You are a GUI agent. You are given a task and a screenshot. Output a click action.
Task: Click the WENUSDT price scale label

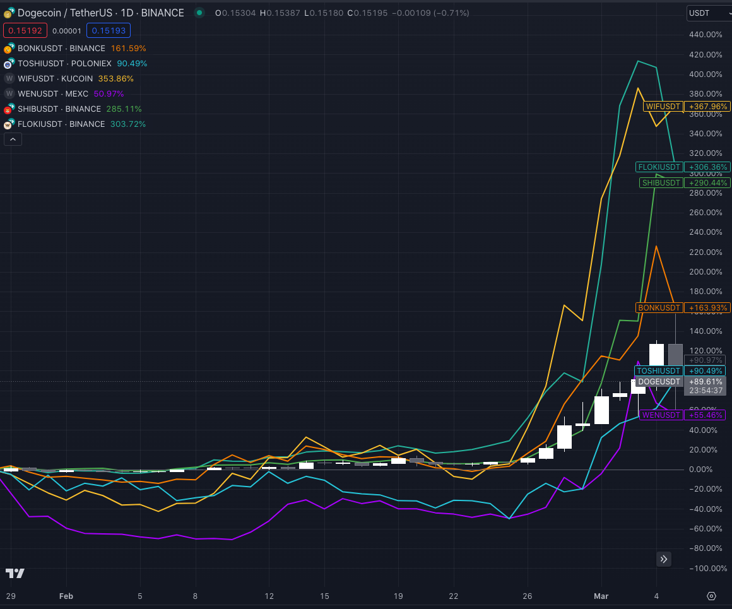point(661,415)
